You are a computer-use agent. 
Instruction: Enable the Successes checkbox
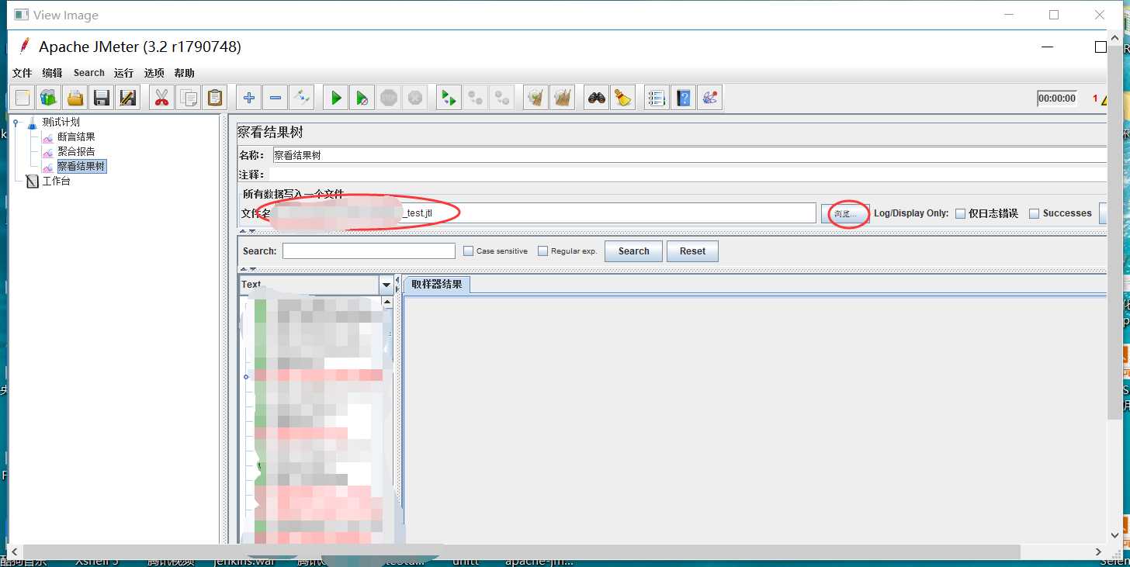[x=1034, y=213]
